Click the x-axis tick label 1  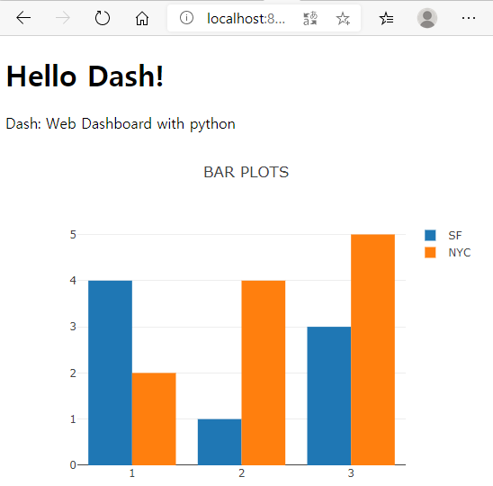(132, 473)
